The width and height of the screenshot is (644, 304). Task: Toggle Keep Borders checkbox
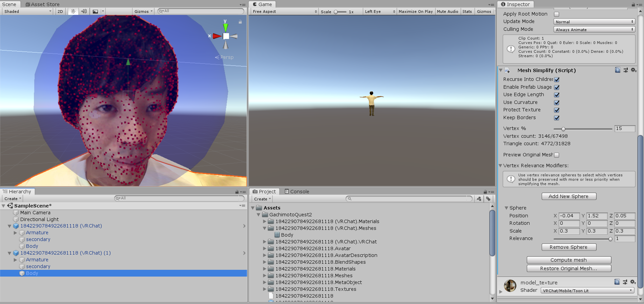[x=557, y=118]
